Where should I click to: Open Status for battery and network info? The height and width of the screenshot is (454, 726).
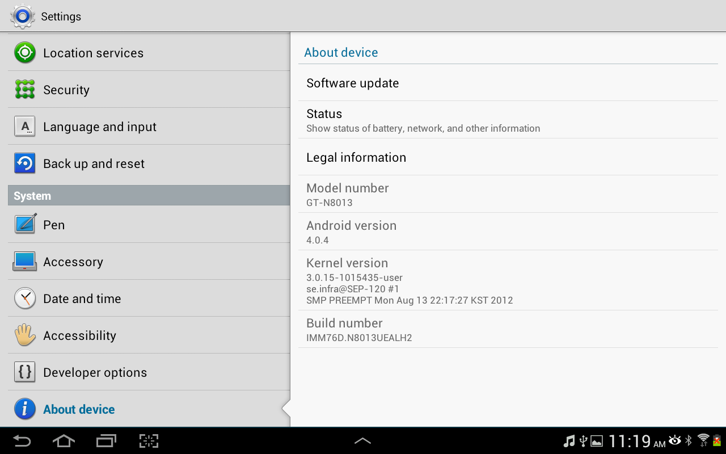tap(508, 120)
